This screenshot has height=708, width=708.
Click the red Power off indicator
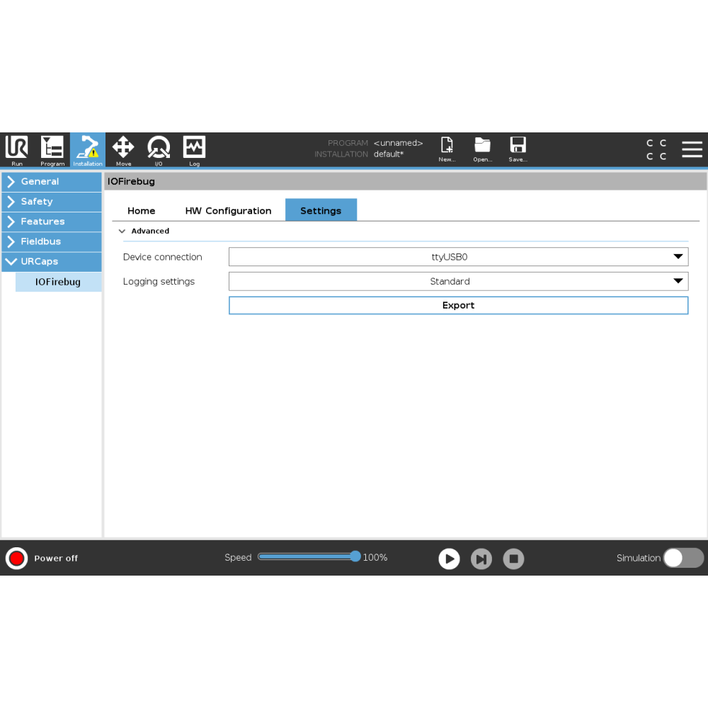16,558
